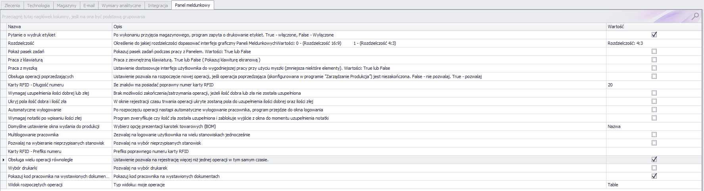Image resolution: width=704 pixels, height=191 pixels.
Task: Click the Wartość column header
Action: (x=654, y=27)
